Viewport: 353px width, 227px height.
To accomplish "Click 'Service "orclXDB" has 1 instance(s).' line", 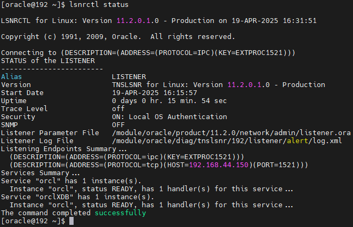I will click(78, 197).
